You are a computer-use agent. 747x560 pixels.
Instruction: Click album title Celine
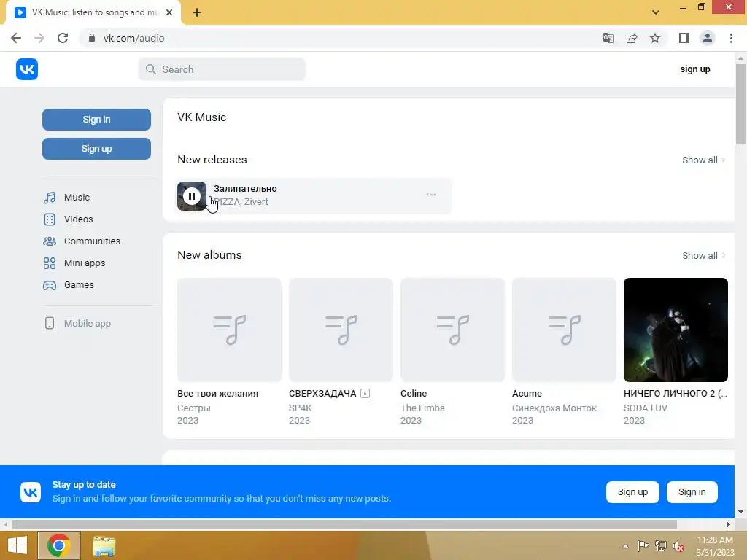[414, 394]
